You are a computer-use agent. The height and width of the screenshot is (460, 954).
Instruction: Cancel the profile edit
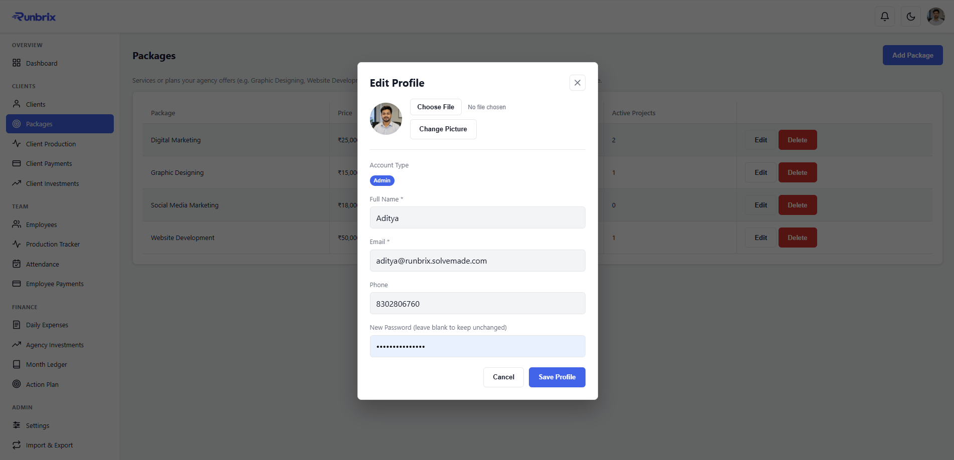[x=503, y=377]
